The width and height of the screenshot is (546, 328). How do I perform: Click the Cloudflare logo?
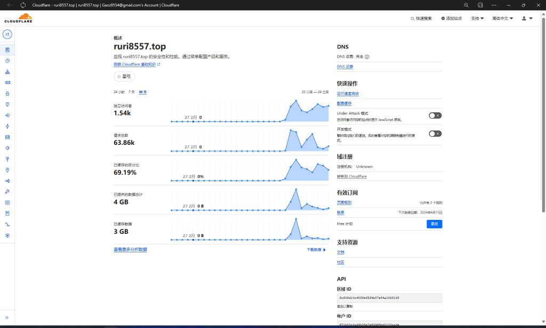19,18
